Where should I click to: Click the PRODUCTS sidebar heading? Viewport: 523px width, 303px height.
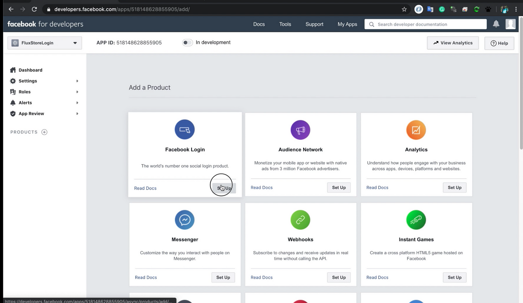(x=24, y=132)
